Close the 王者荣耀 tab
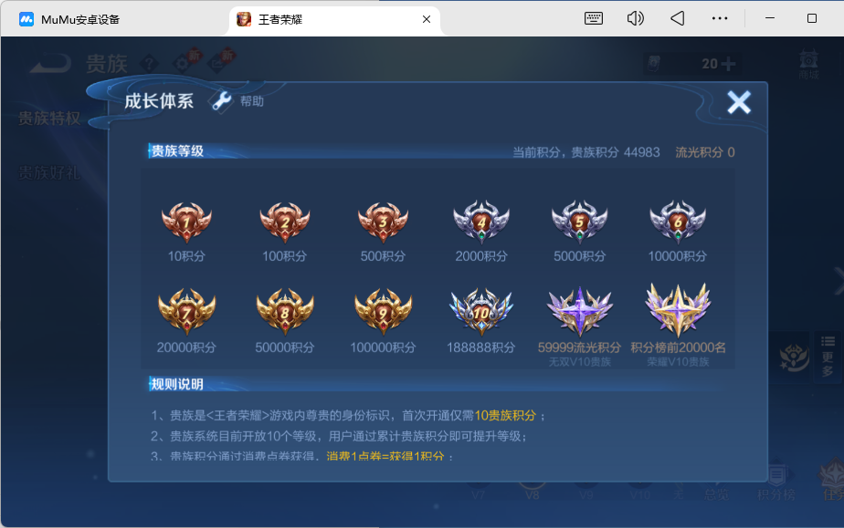 click(x=426, y=19)
